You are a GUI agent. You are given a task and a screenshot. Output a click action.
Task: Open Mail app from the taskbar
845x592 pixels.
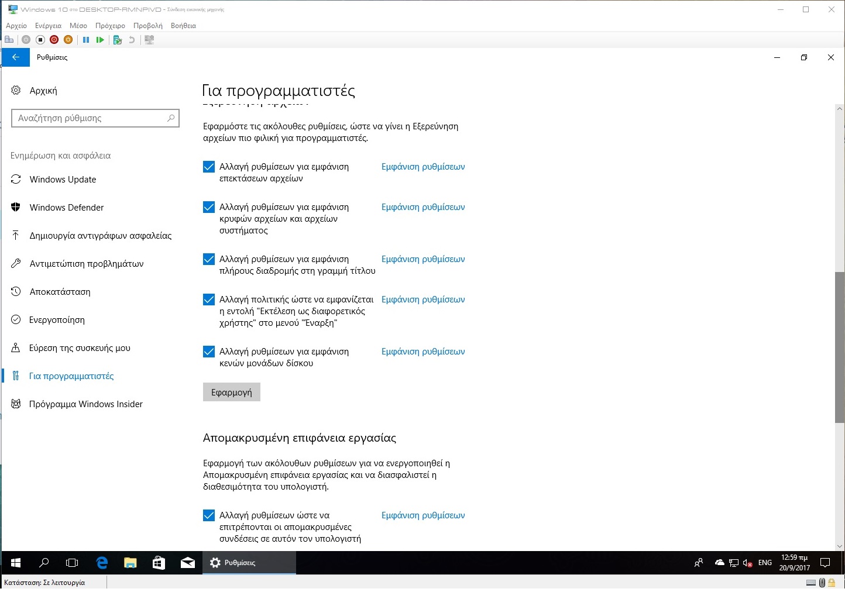[188, 563]
